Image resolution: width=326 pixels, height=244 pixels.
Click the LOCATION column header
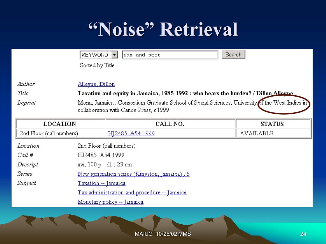point(61,124)
